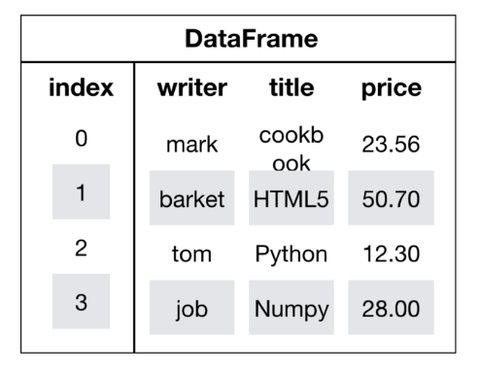Click the title cell Numpy
Screen dimensions: 480x374
pos(291,307)
